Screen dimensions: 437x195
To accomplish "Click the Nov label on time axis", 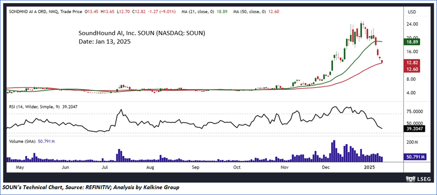I will click(x=284, y=167).
